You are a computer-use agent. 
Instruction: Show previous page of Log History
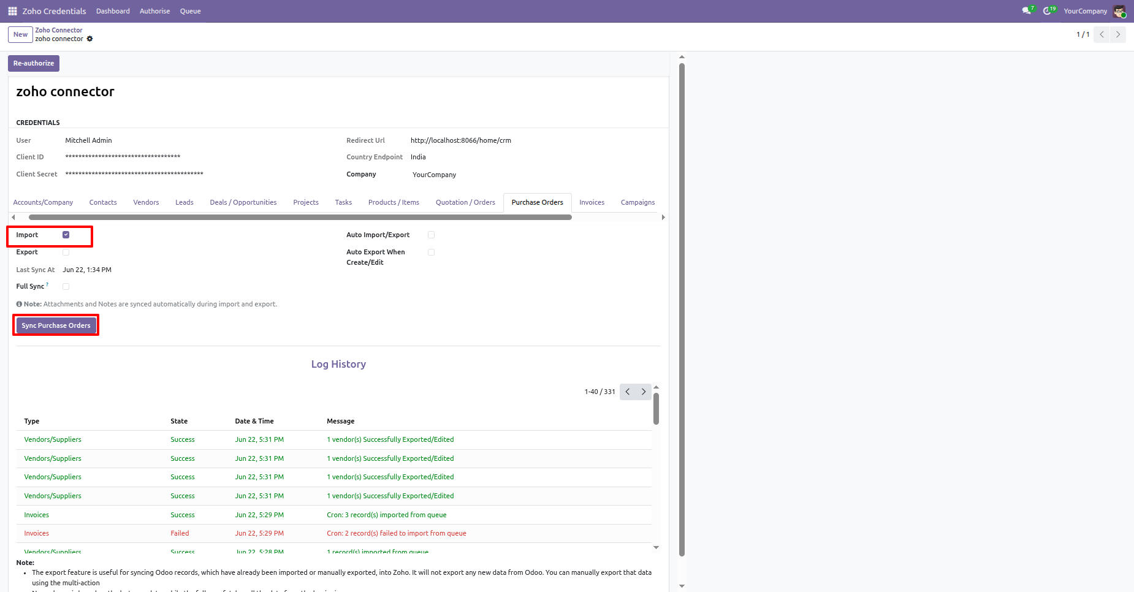[x=628, y=392]
